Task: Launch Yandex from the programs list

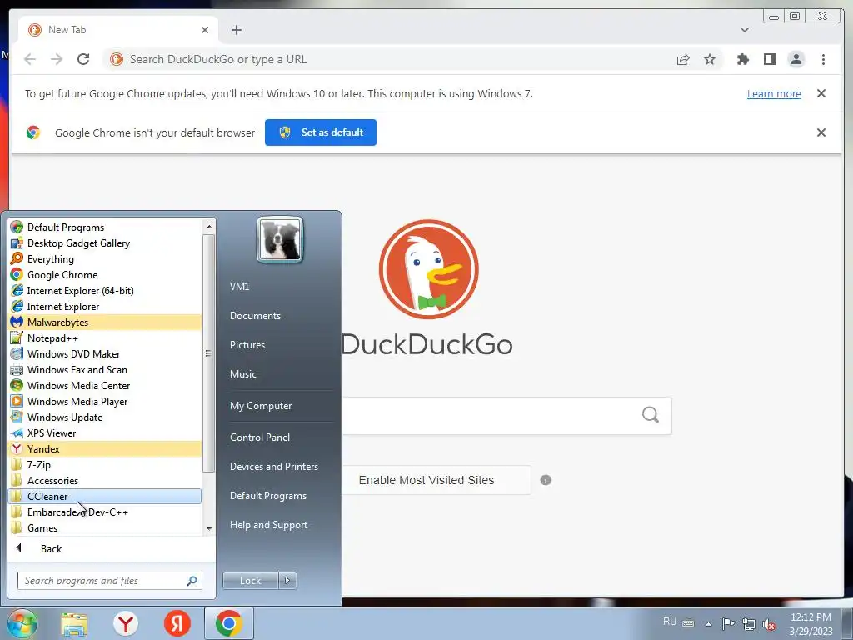Action: click(x=106, y=449)
